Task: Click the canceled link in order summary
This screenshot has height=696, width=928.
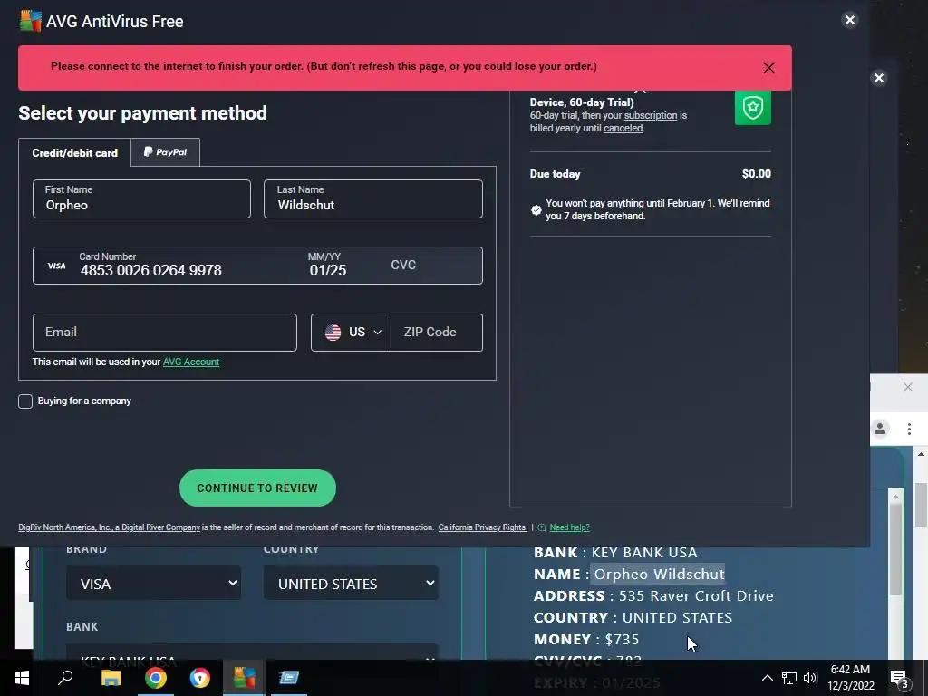Action: coord(623,128)
